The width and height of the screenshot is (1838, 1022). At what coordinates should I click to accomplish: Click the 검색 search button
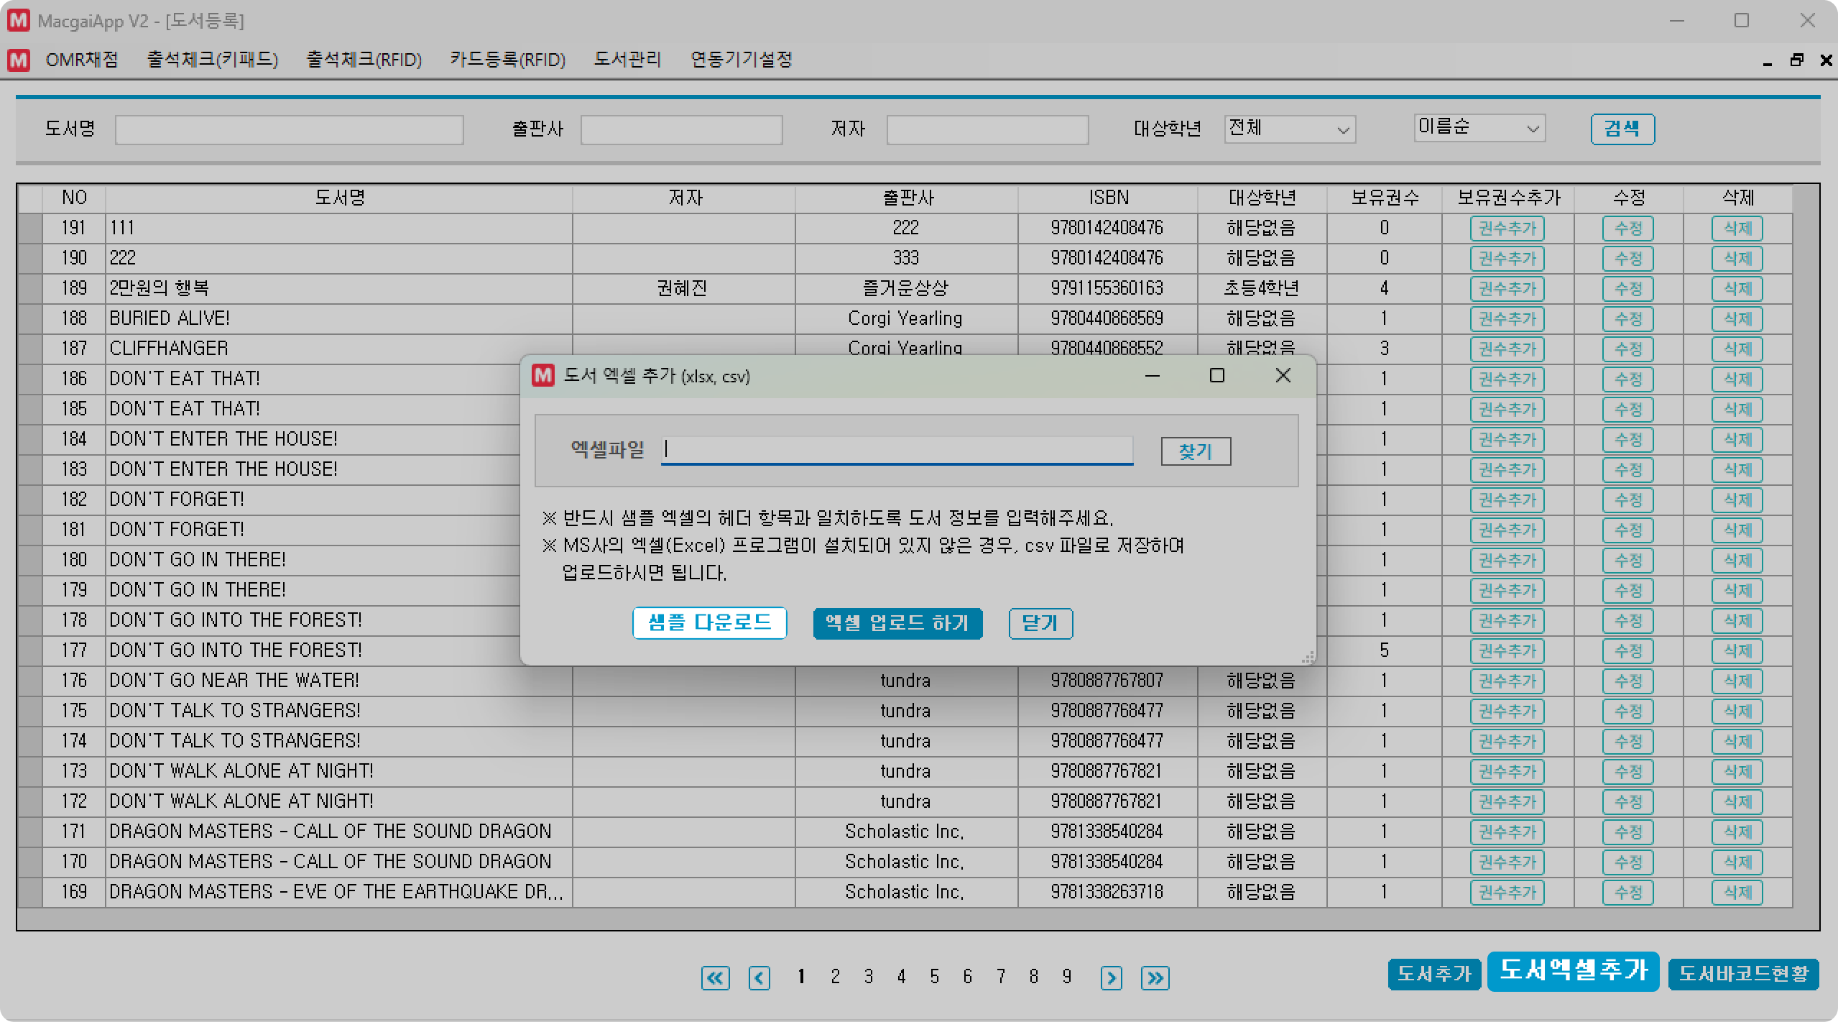point(1622,129)
